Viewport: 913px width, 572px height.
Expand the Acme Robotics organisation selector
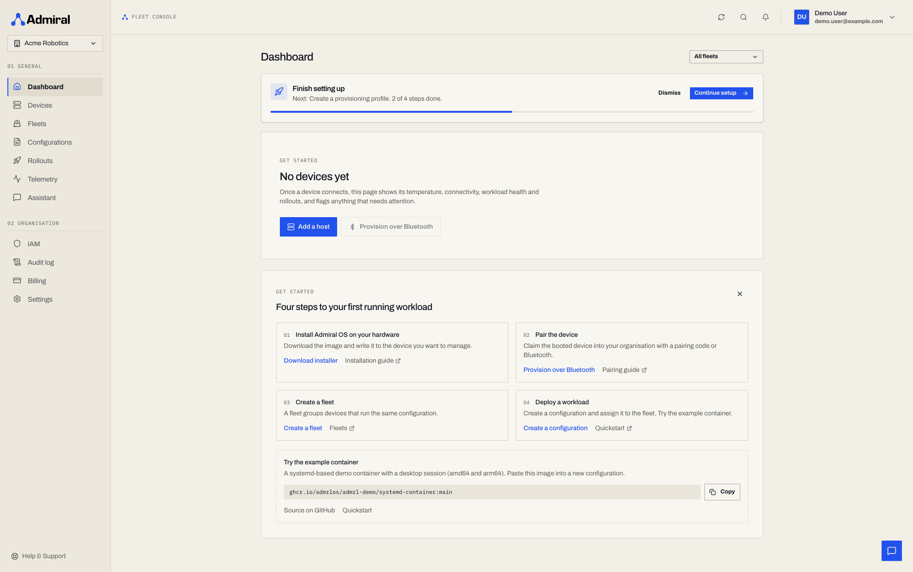55,43
